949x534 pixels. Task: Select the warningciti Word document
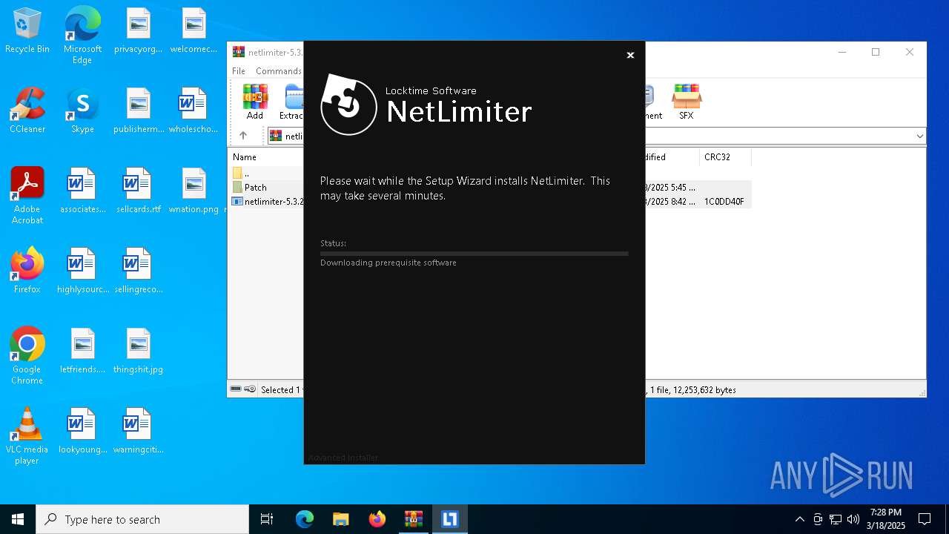pyautogui.click(x=138, y=431)
